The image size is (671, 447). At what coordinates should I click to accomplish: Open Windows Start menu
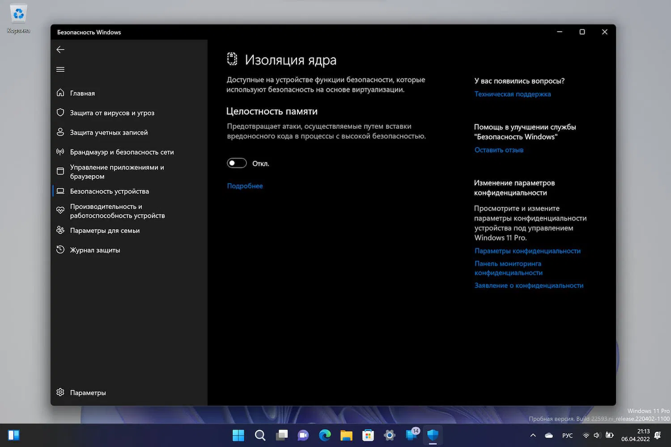coord(238,435)
